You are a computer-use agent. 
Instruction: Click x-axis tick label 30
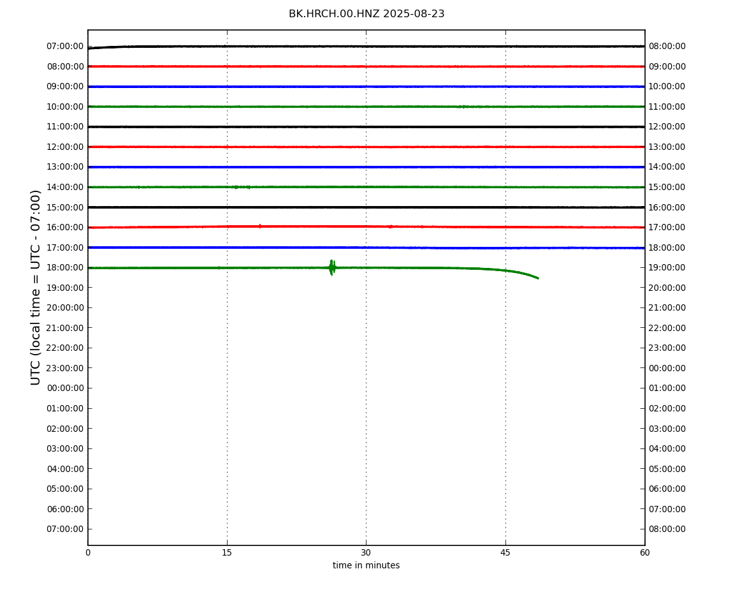pyautogui.click(x=366, y=552)
